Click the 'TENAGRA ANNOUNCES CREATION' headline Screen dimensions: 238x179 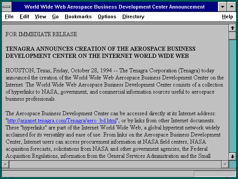(x=100, y=49)
